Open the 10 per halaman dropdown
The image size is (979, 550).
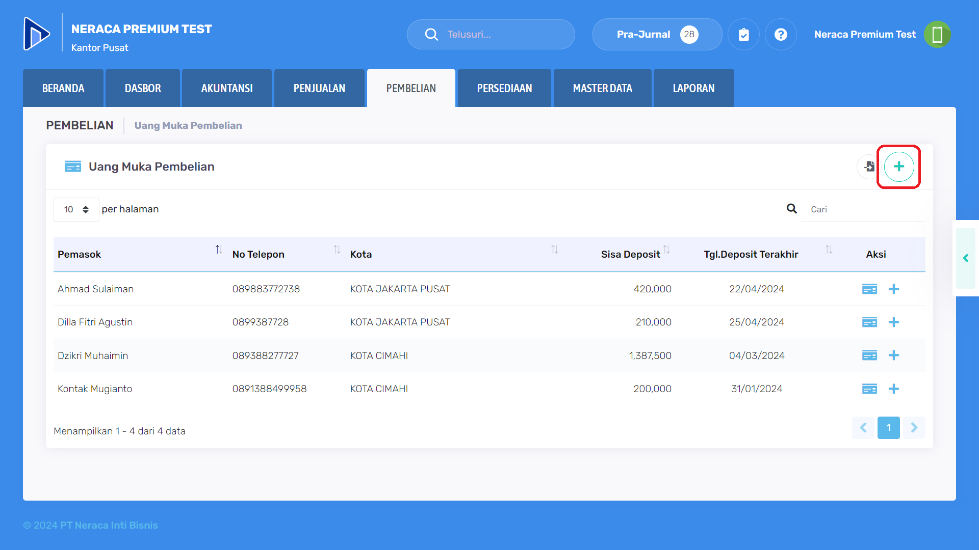pos(76,209)
